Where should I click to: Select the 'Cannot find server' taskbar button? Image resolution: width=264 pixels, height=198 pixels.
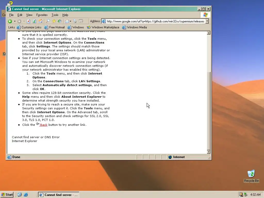[x=59, y=195]
